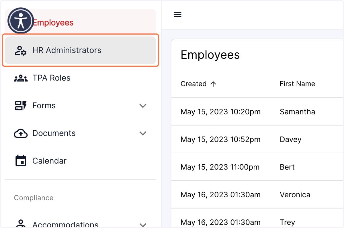Select the Veronica row's first name
Image resolution: width=344 pixels, height=228 pixels.
pyautogui.click(x=295, y=195)
